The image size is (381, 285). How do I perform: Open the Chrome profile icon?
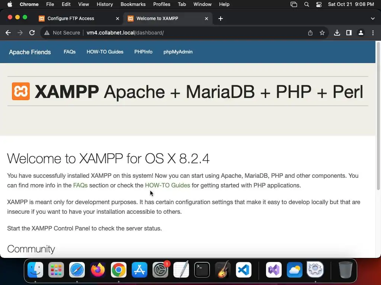[361, 33]
